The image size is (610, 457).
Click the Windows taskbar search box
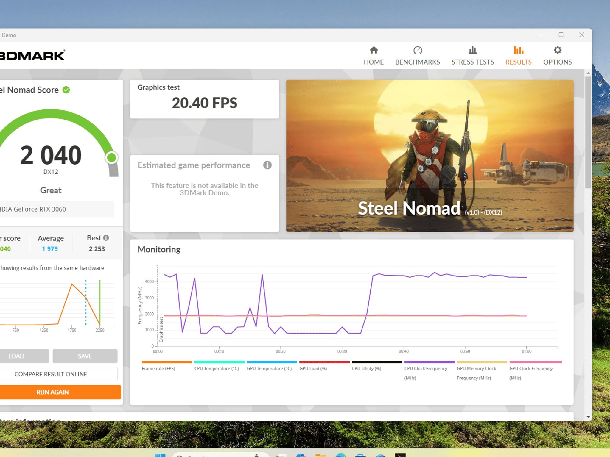pyautogui.click(x=220, y=455)
